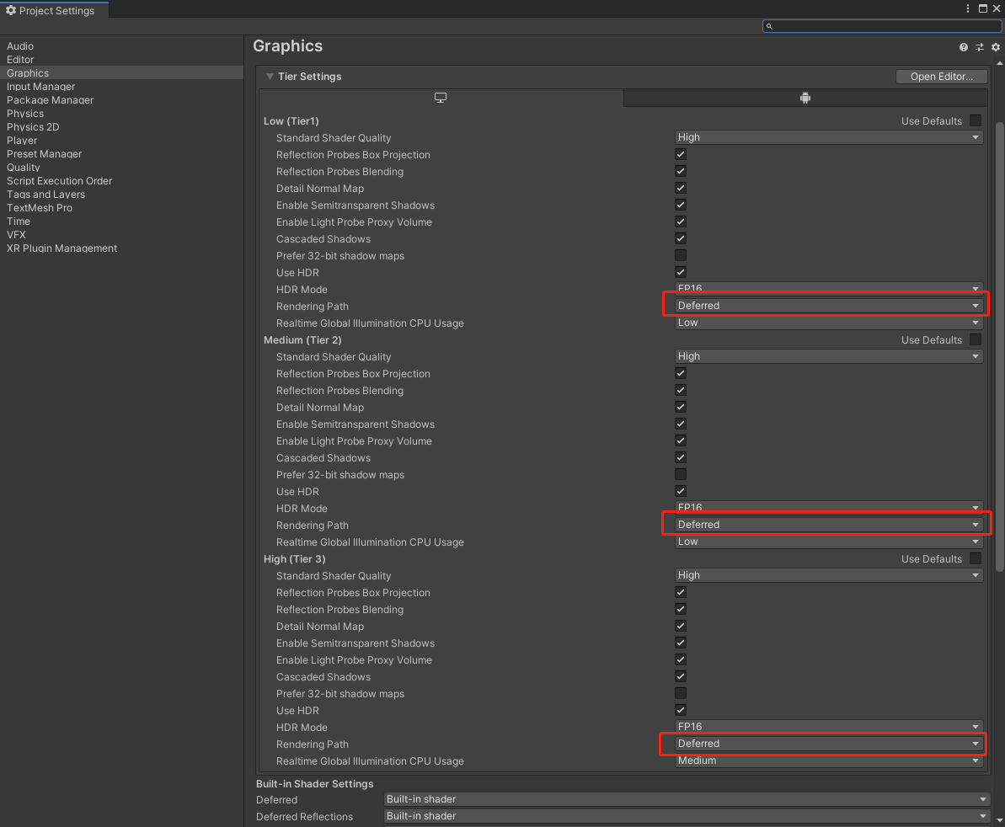Click the help question mark icon

click(964, 47)
